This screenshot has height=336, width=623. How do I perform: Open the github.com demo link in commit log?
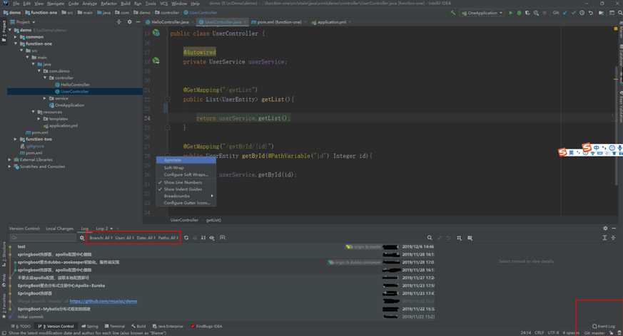[x=103, y=301]
